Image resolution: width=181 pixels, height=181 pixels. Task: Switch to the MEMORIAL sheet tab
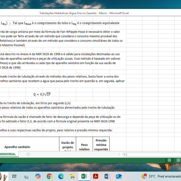[8, 154]
